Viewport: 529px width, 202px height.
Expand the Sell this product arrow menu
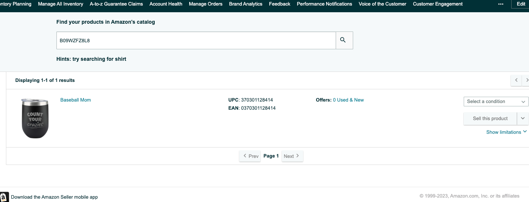pyautogui.click(x=523, y=119)
